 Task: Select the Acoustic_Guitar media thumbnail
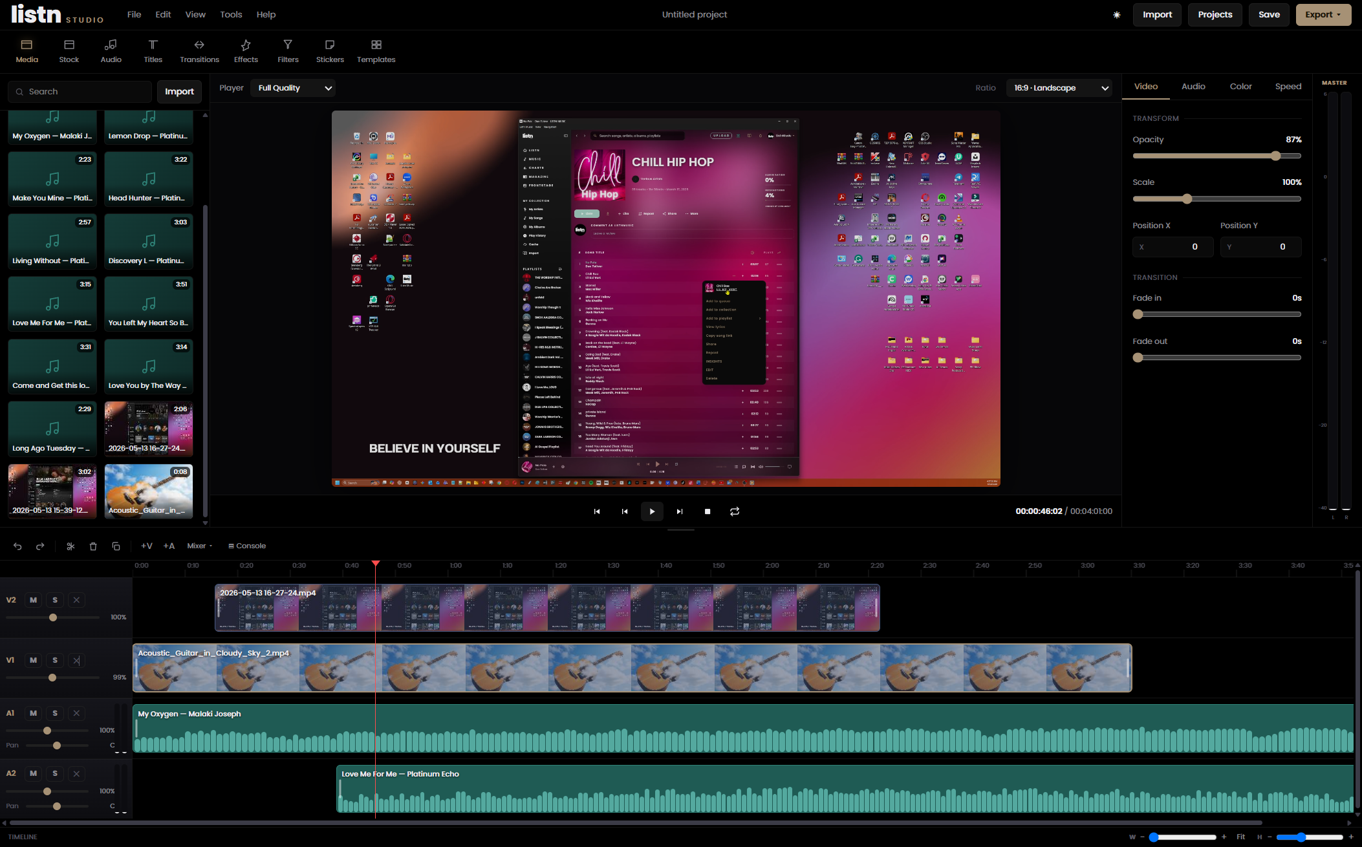pos(149,491)
